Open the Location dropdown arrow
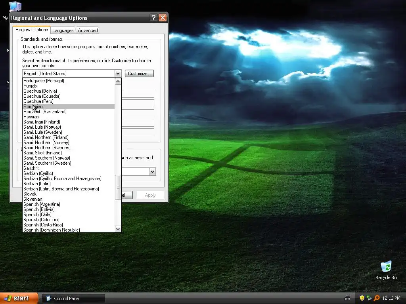The width and height of the screenshot is (406, 304). click(x=153, y=172)
